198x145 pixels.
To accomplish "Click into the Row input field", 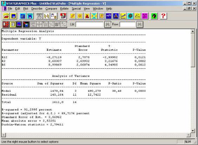I will point(127,25).
